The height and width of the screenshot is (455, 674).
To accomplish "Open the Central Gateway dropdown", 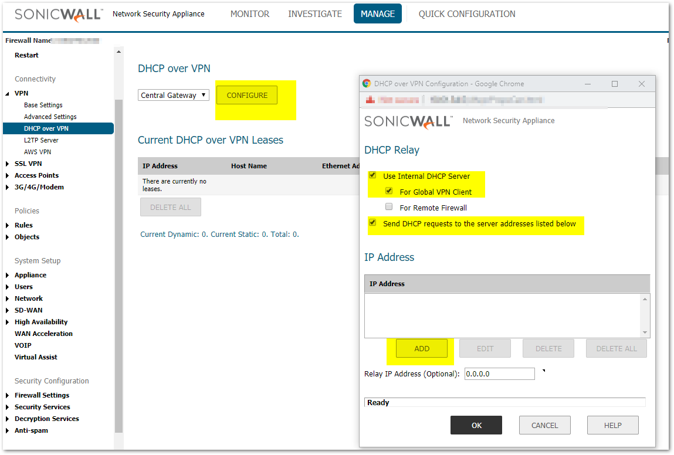I will (x=174, y=95).
